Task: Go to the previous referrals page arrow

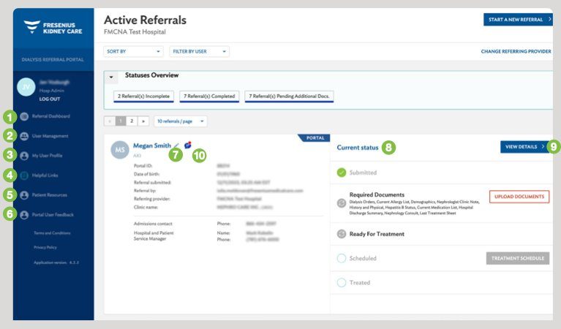Action: pyautogui.click(x=110, y=121)
